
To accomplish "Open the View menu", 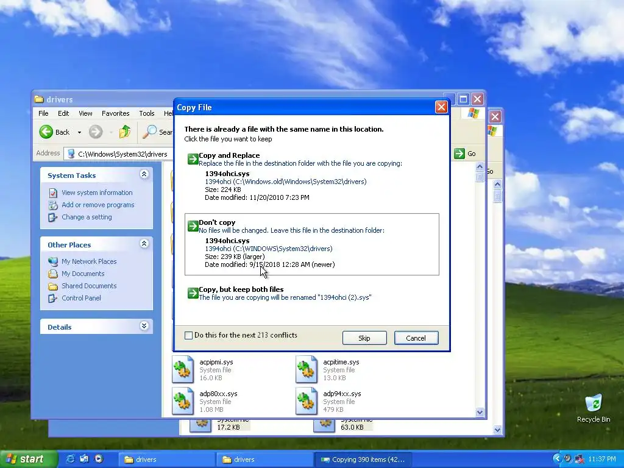I will [85, 113].
